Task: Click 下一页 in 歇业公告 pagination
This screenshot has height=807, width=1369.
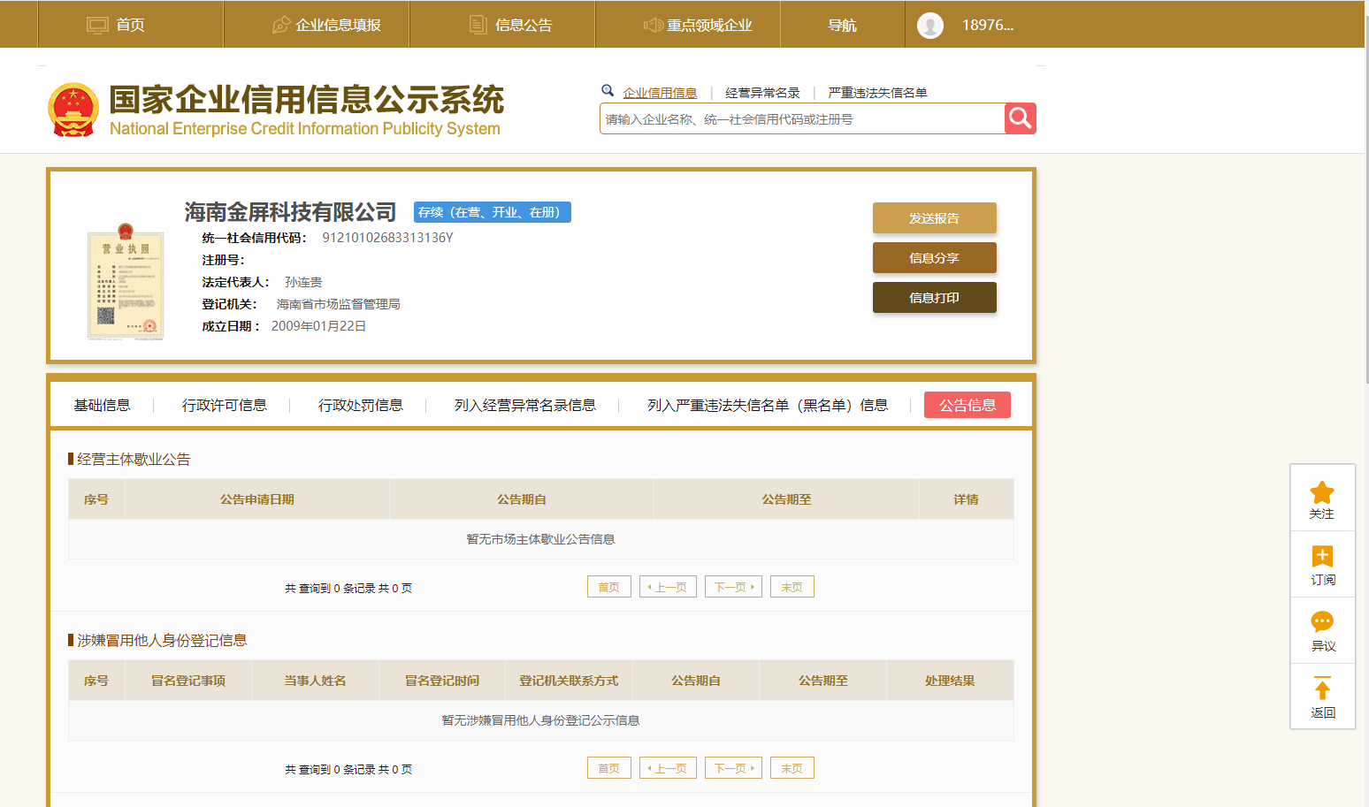Action: point(733,587)
